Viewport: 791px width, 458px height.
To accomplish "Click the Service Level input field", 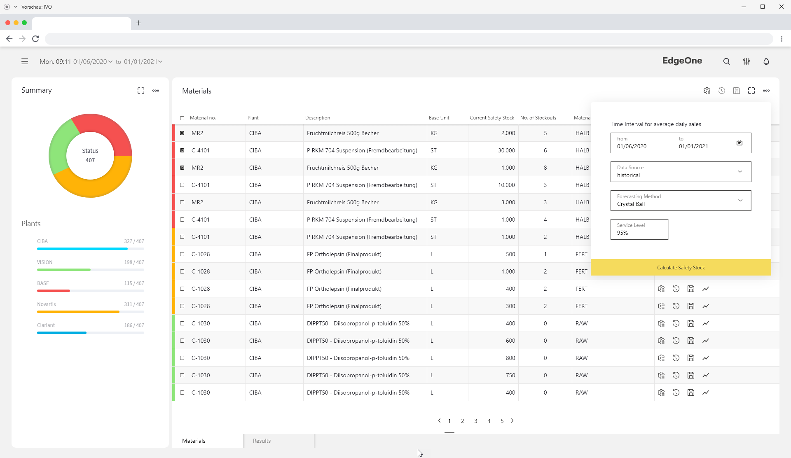I will (x=639, y=229).
